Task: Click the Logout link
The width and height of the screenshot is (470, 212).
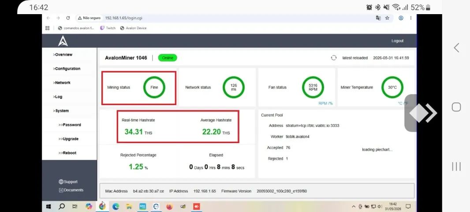Action: pos(397,41)
